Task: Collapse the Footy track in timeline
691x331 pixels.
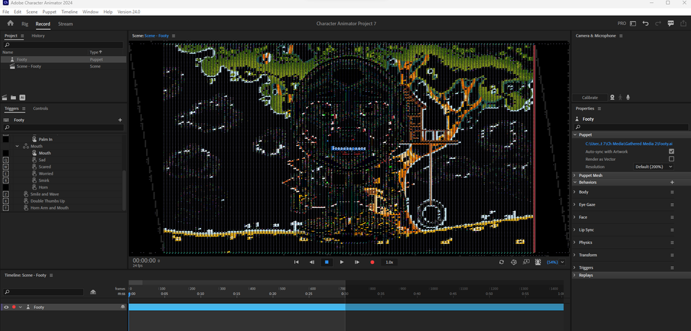Action: tap(20, 308)
